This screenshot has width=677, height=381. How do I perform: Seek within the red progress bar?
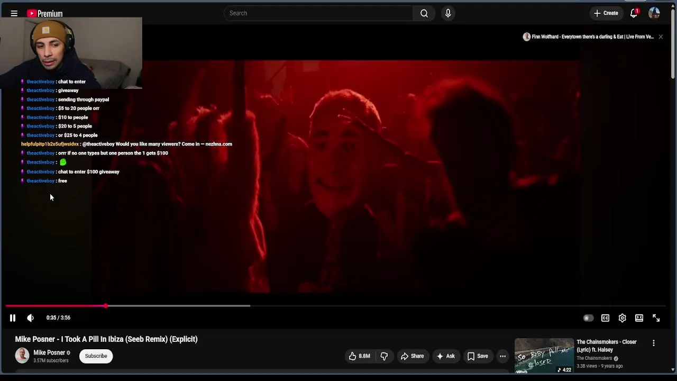(56, 306)
